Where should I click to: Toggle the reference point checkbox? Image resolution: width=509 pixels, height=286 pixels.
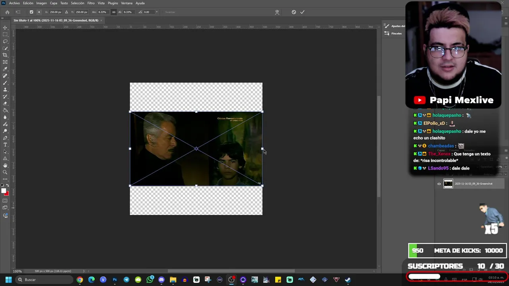(31, 12)
